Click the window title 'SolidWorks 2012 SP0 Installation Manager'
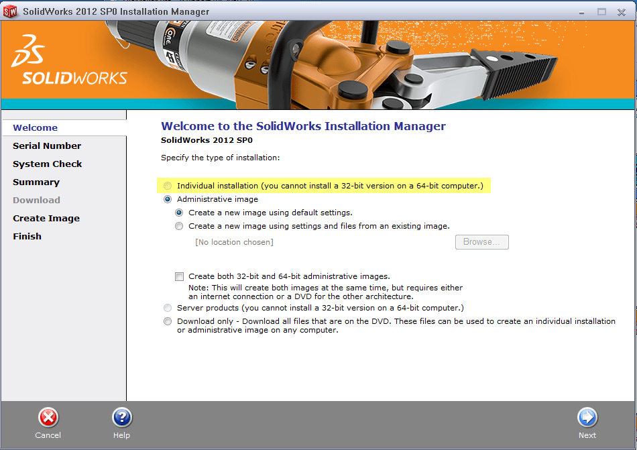The width and height of the screenshot is (637, 450). [x=116, y=12]
